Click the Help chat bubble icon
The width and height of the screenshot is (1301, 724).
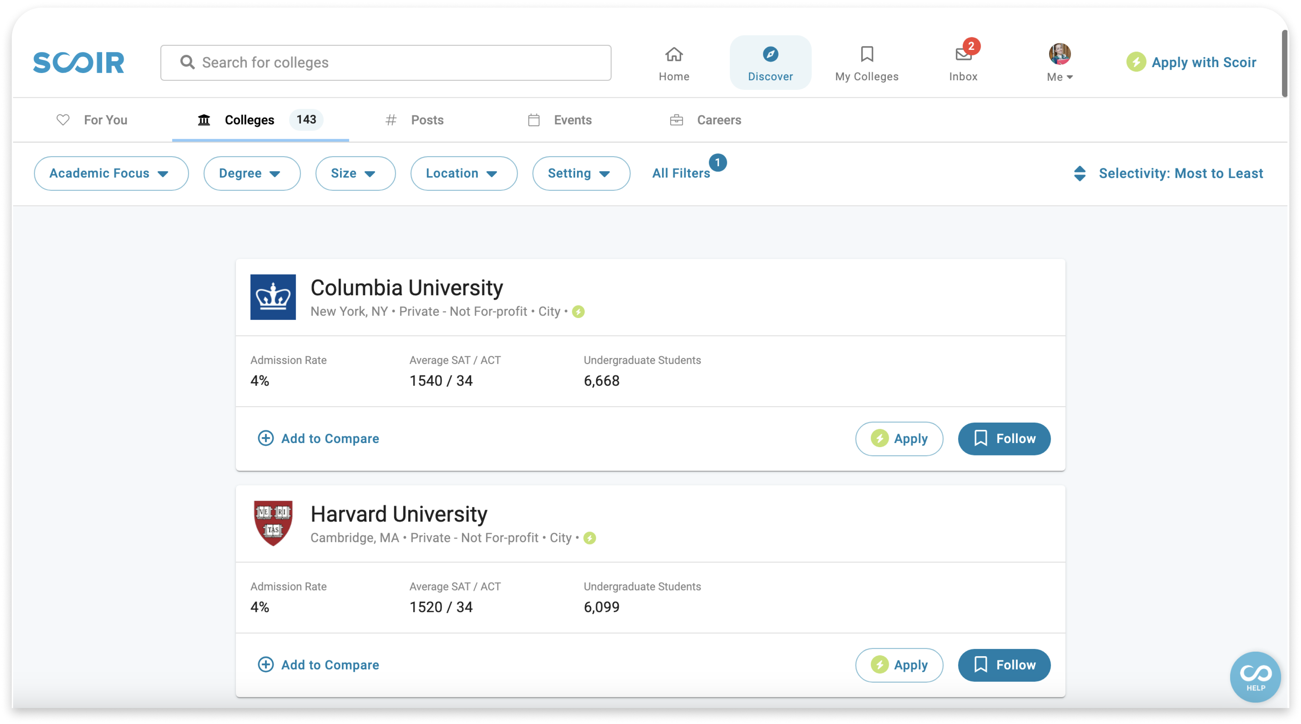pyautogui.click(x=1255, y=677)
